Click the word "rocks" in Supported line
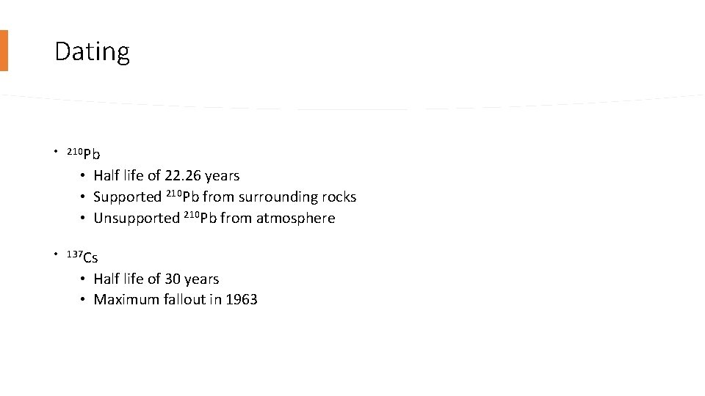 point(338,197)
